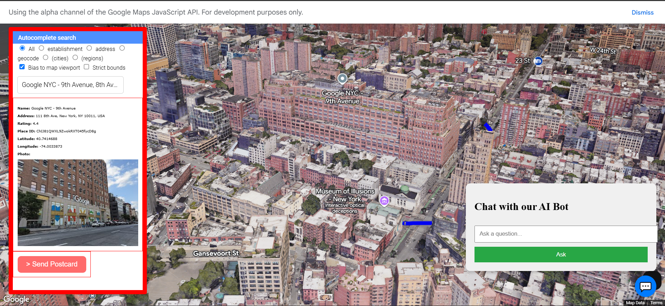Screen dimensions: 665x306
Task: Click the Latitude value 40.7414688
Action: pos(47,139)
